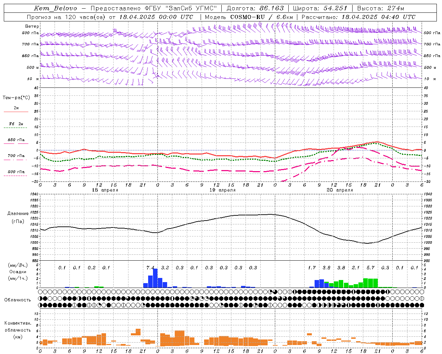Screen dimensions: 442x354
Task: Click the Осадки precipitation label
Action: click(x=18, y=272)
